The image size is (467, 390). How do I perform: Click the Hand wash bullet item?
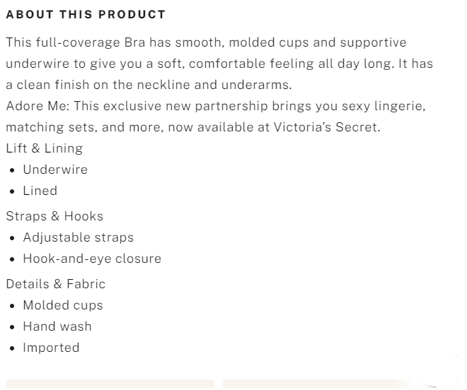click(x=57, y=326)
